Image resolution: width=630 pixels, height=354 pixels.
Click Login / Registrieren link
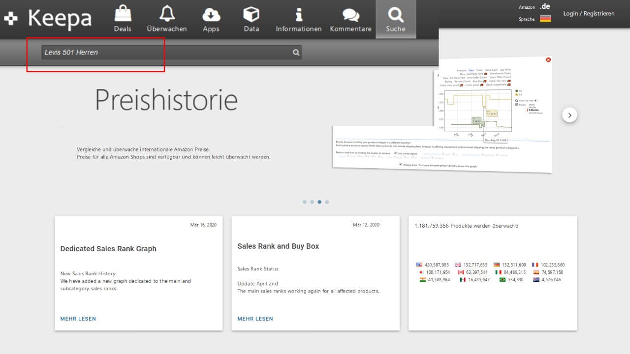tap(589, 14)
